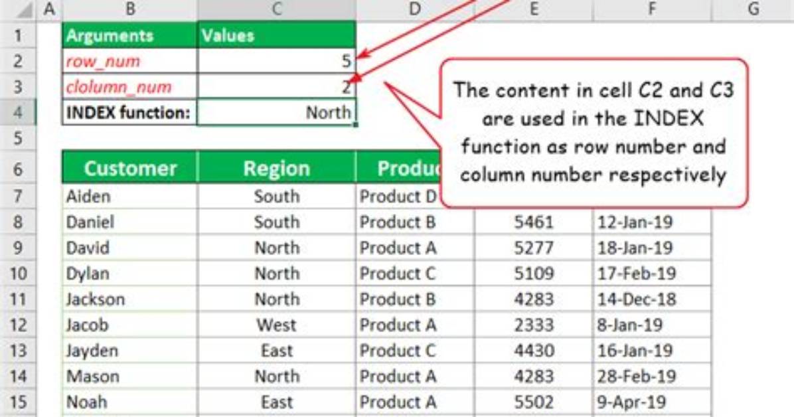
Task: Select row 2 header
Action: (x=18, y=61)
